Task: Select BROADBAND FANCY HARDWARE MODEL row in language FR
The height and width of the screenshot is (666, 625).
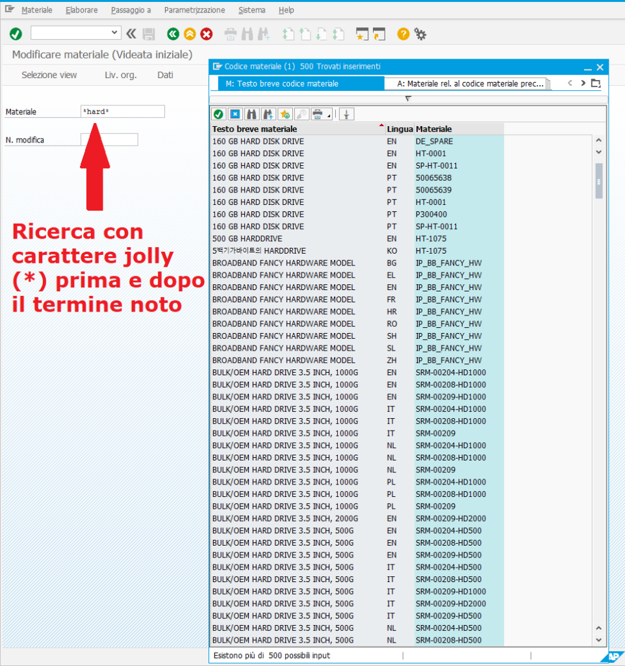Action: (x=358, y=299)
